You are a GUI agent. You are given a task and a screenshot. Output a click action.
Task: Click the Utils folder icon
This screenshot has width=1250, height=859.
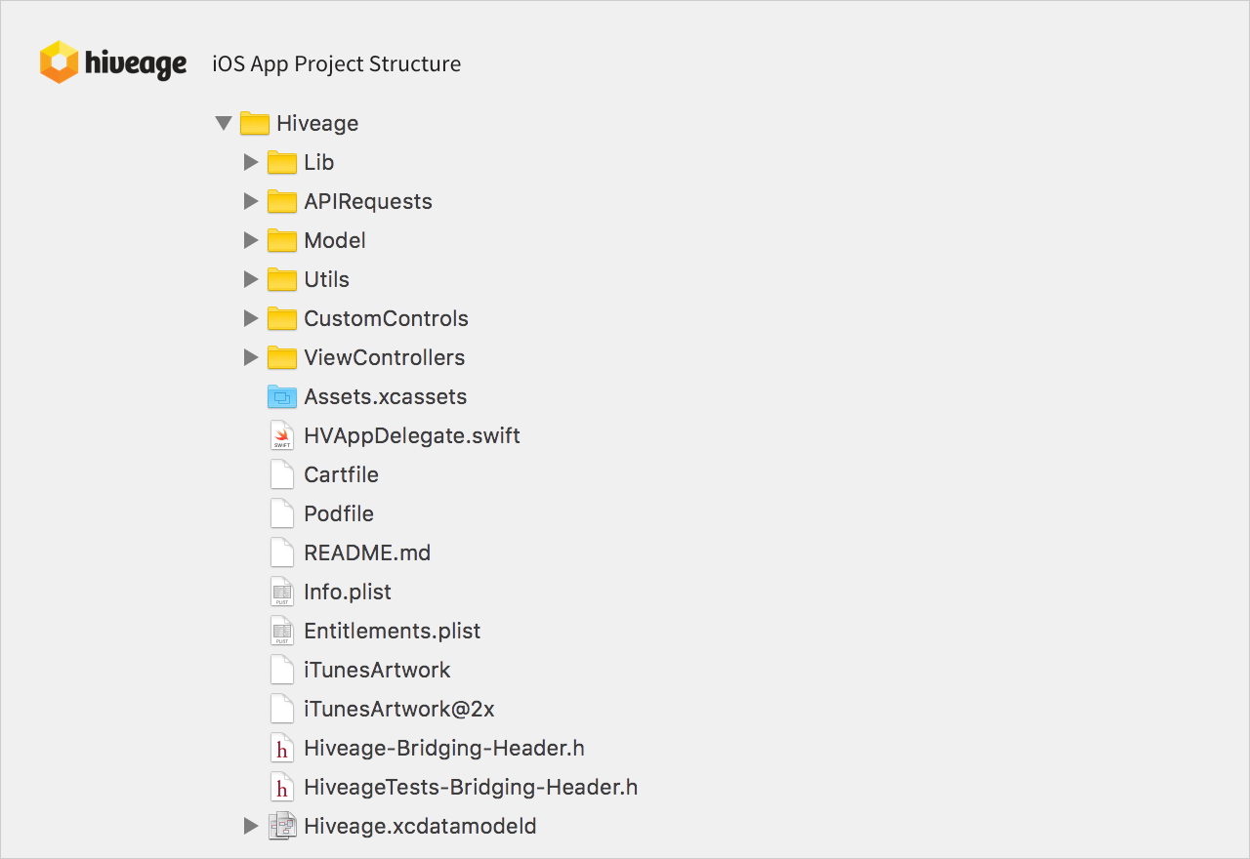pyautogui.click(x=282, y=279)
